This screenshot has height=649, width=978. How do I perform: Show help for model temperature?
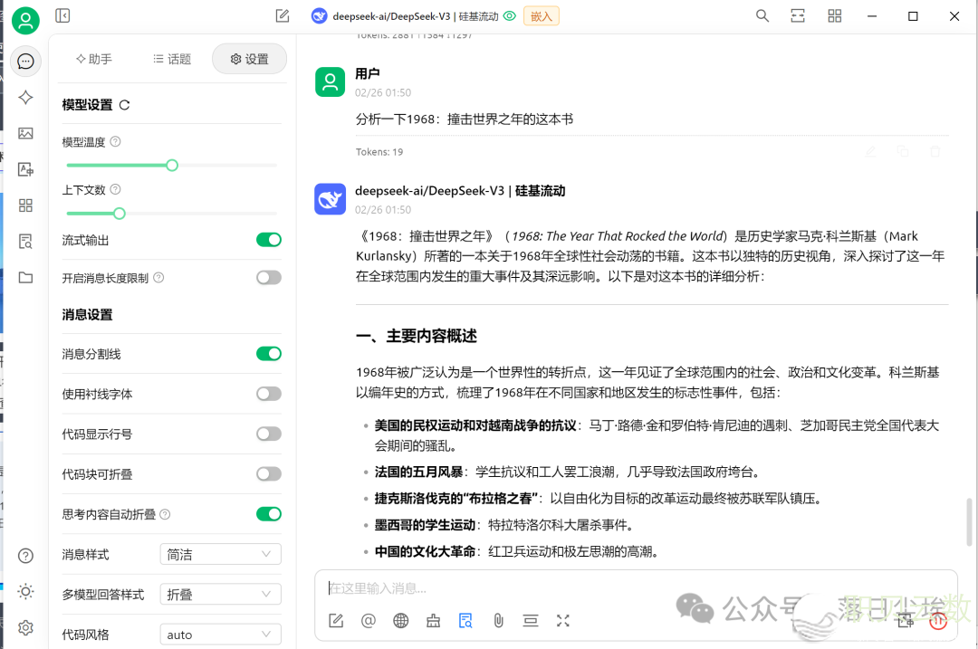point(115,141)
